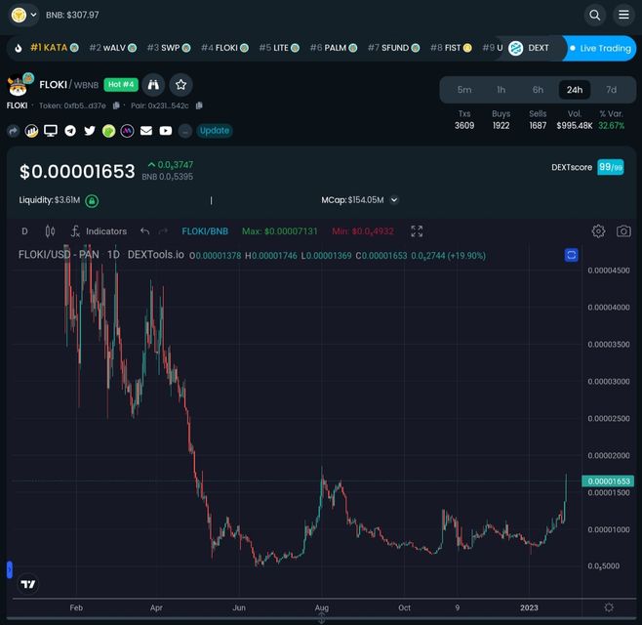Open the chart stats circle icon
Image resolution: width=642 pixels, height=625 pixels.
point(31,131)
